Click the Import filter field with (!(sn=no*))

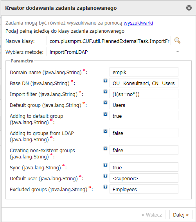pos(144,94)
